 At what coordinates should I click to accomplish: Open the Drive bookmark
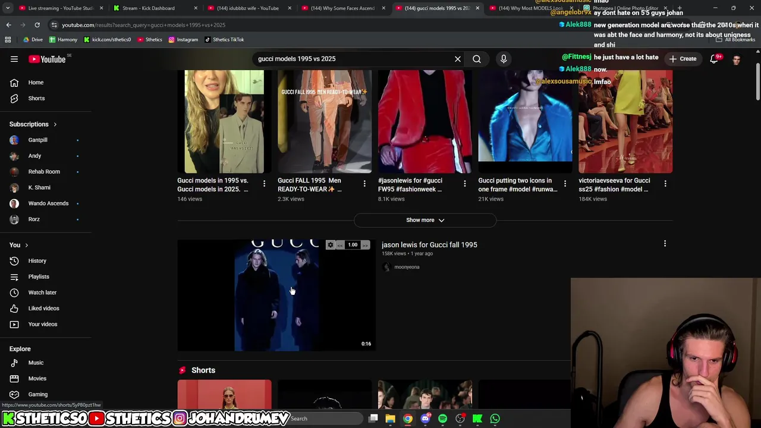coord(33,40)
